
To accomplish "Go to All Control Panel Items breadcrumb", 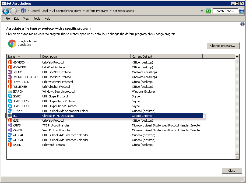I will pos(67,11).
